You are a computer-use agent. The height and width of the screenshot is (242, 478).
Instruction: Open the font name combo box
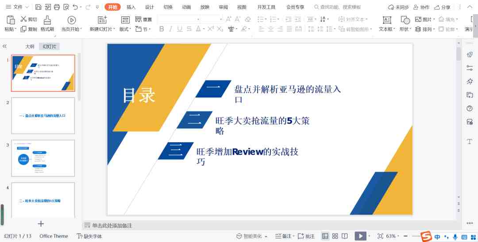click(179, 19)
